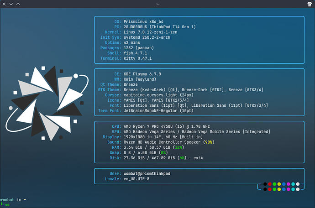Minimize the terminal using the down-chevron button

click(11, 4)
